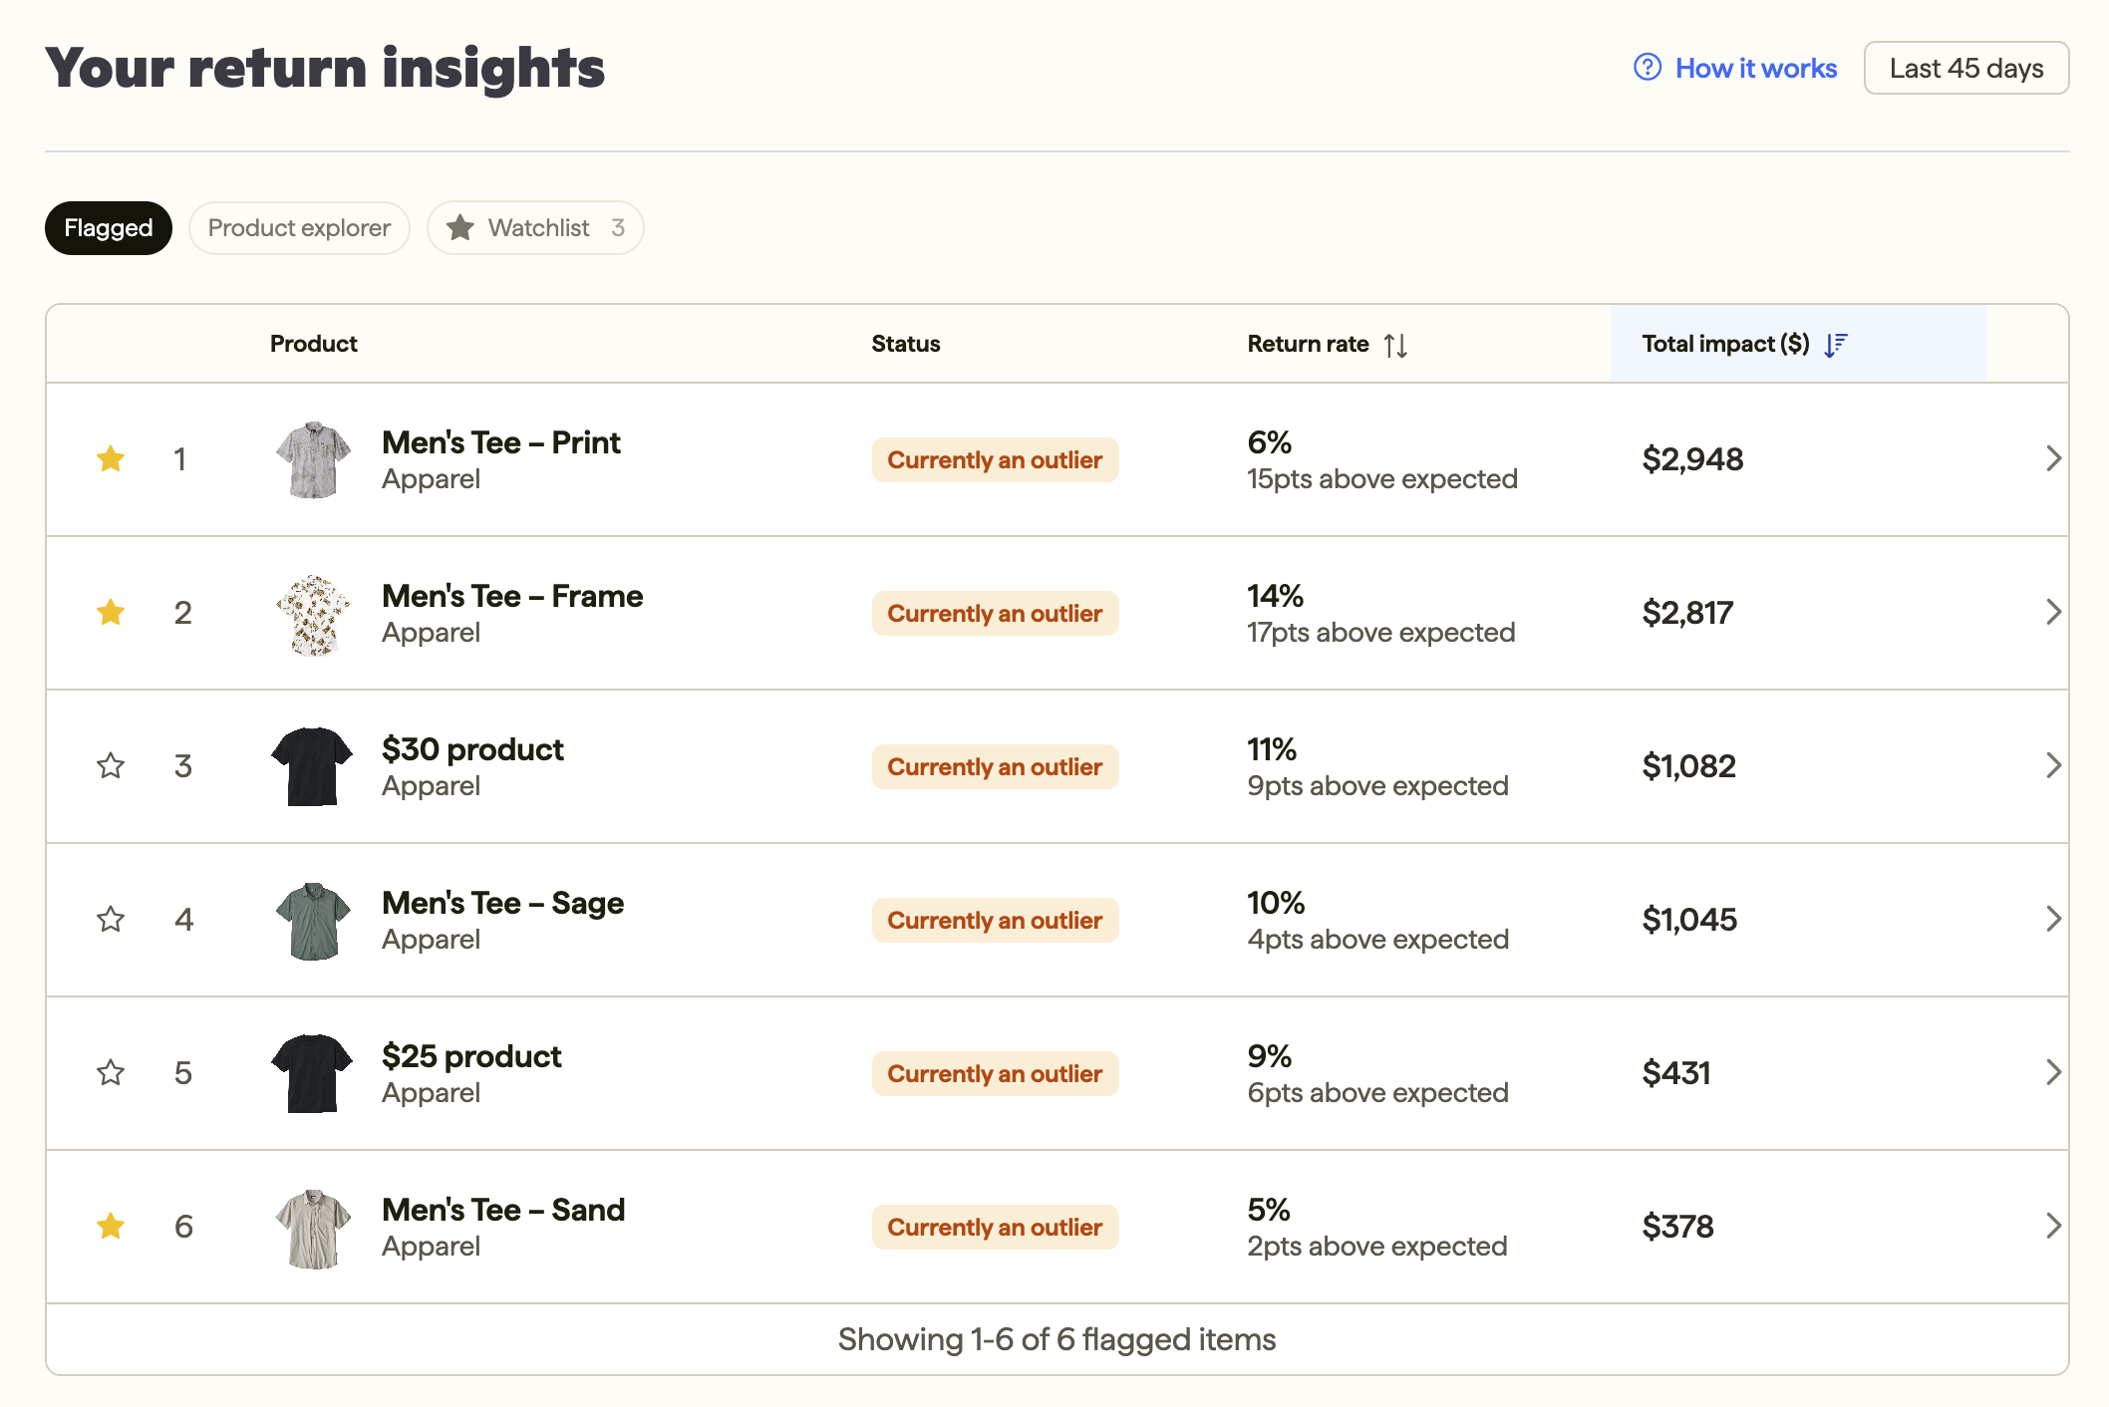Click the Men's Tee – Frame product name
Viewport: 2109px width, 1407px height.
(512, 596)
